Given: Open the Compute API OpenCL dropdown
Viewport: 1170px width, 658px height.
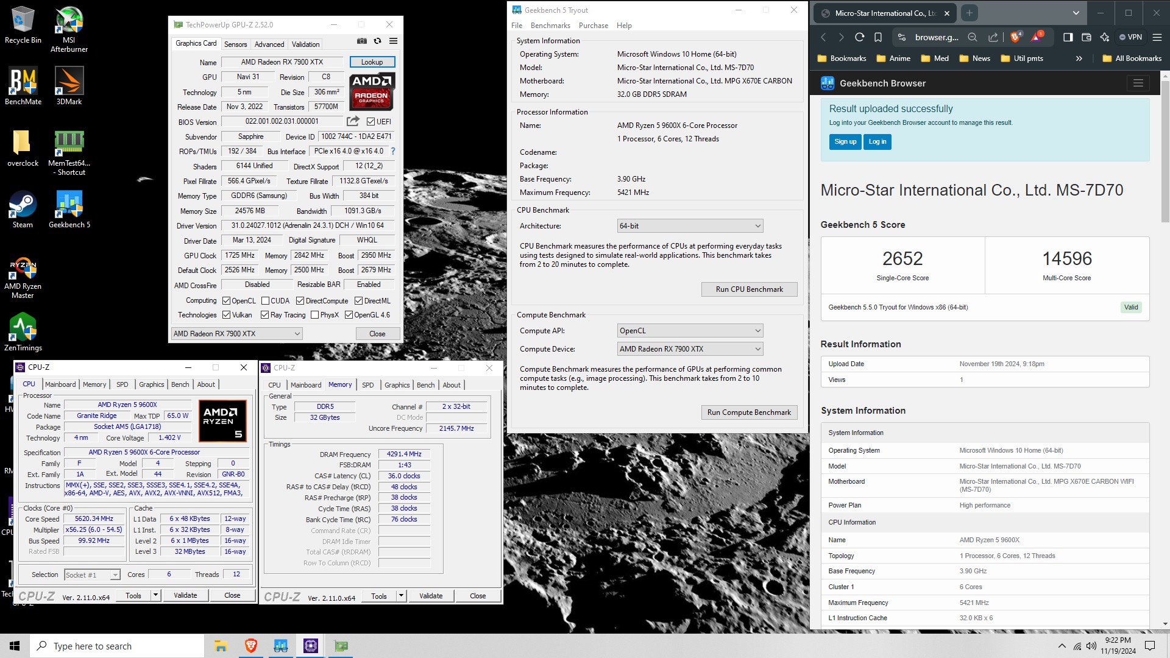Looking at the screenshot, I should coord(690,331).
